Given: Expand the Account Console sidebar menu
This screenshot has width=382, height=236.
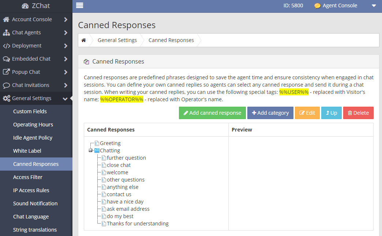Looking at the screenshot, I should coord(65,19).
